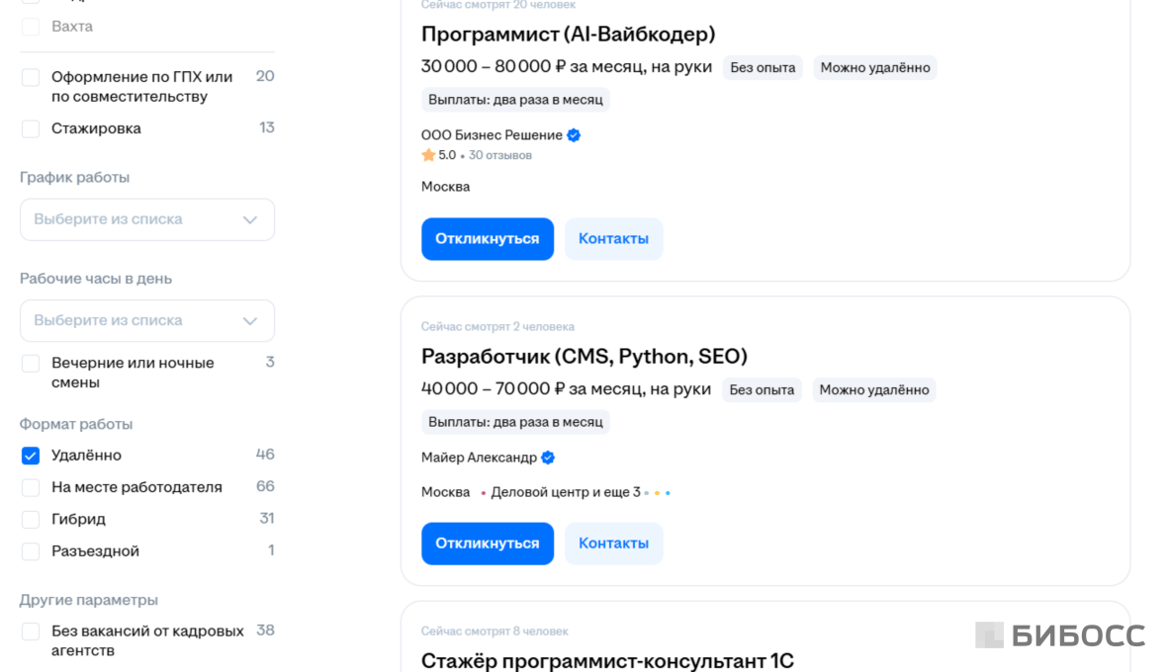This screenshot has width=1167, height=672.
Task: Click the БИБОСС logo watermark
Action: coord(1059,635)
